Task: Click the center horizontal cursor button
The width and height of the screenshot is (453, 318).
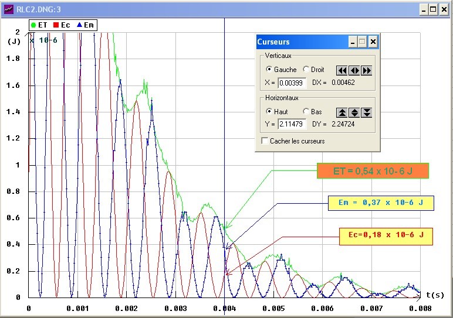Action: [x=354, y=112]
